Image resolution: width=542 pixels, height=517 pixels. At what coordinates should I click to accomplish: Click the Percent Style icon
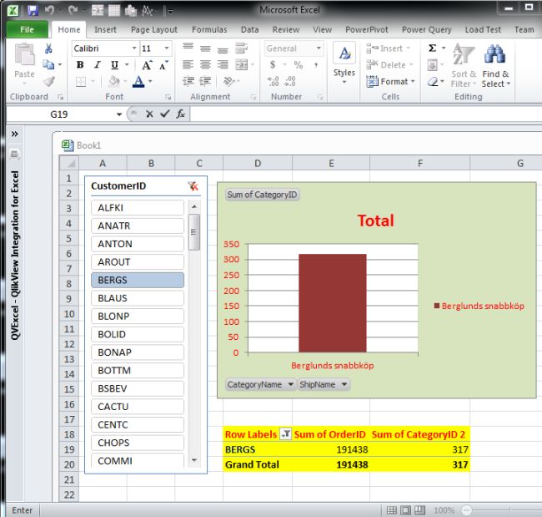pos(298,65)
